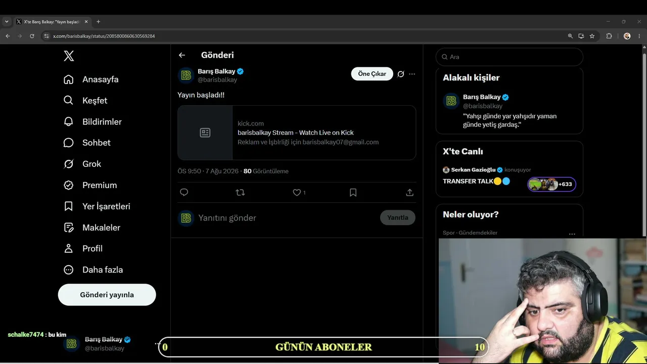Click the browser back button
Screen dimensions: 647x364
click(x=8, y=36)
